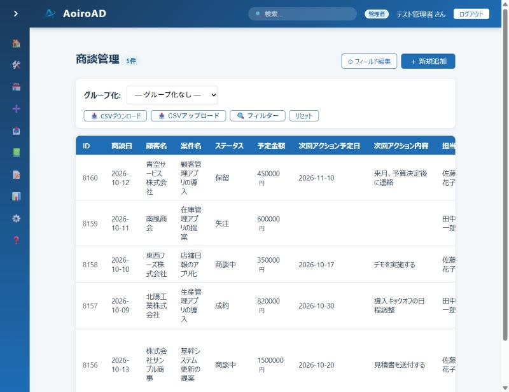The height and width of the screenshot is (392, 509).
Task: Click the vertical page scrollbar thumb
Action: tap(505, 175)
